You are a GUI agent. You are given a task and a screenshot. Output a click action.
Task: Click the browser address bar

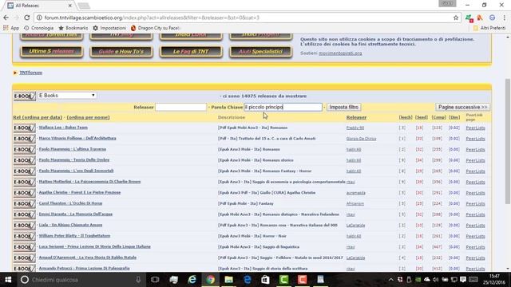tap(244, 18)
